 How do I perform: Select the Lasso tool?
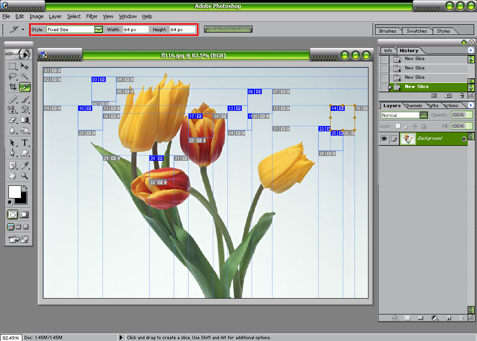13,76
